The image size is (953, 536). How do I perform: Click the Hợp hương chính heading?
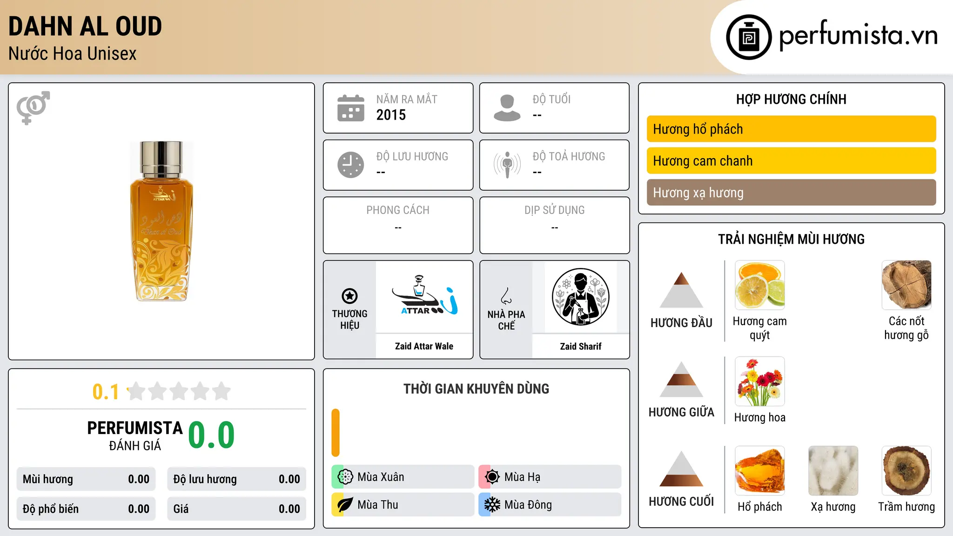coord(792,99)
